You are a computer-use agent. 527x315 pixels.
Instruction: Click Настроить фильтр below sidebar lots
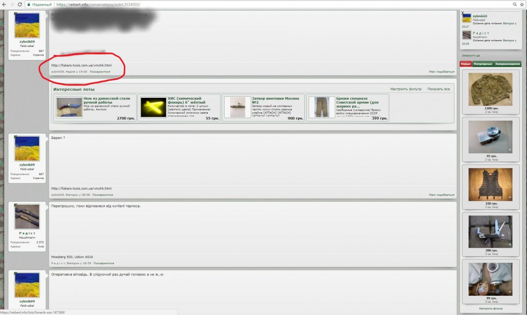(x=491, y=308)
